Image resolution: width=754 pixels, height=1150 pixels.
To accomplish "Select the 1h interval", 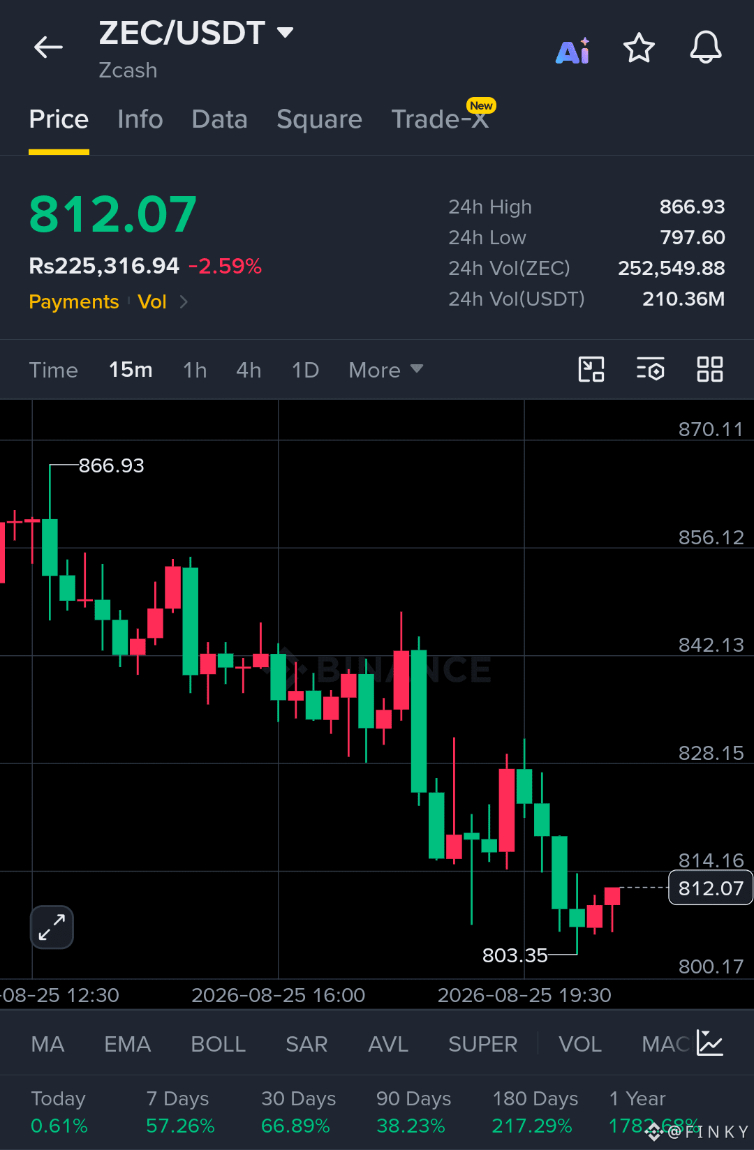I will [x=195, y=370].
